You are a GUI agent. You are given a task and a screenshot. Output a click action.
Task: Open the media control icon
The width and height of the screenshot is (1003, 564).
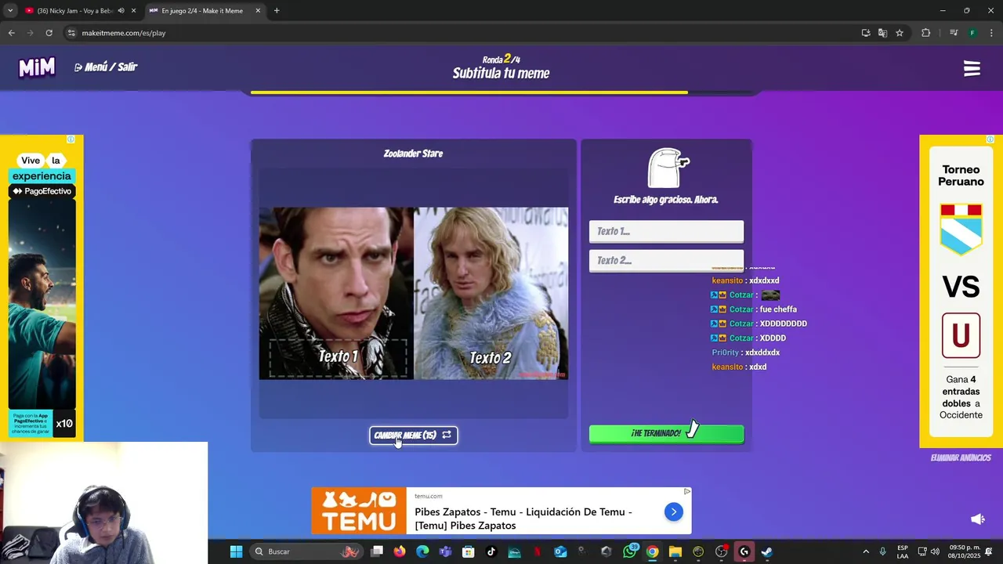click(x=954, y=33)
